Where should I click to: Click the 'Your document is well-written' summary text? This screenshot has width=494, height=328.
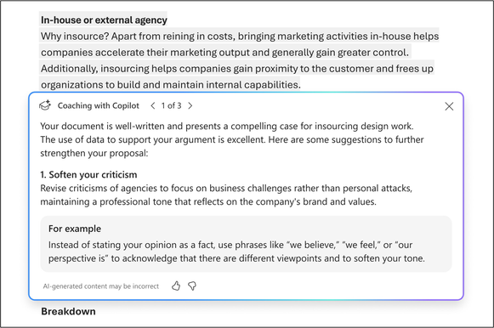point(232,139)
